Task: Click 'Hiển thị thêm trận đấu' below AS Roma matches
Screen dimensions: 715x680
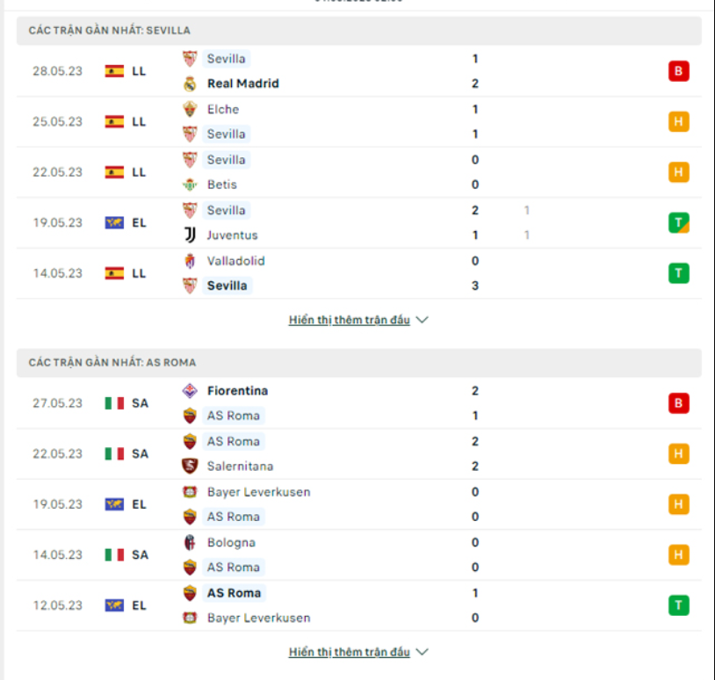Action: click(351, 652)
